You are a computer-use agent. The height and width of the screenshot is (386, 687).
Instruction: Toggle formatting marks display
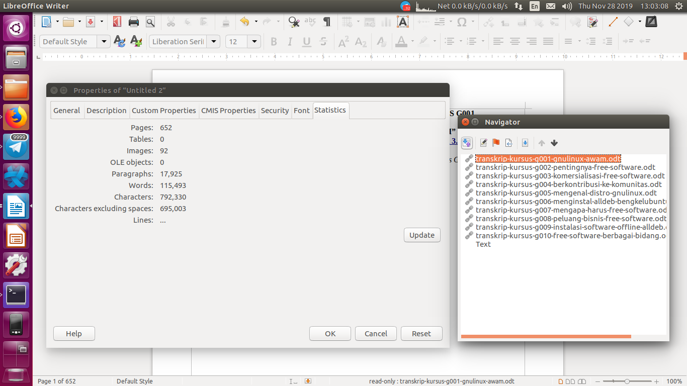point(326,22)
